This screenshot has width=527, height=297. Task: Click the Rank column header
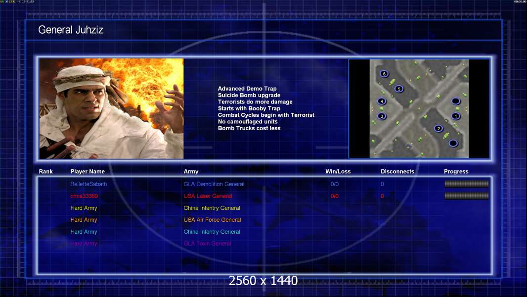pyautogui.click(x=45, y=172)
